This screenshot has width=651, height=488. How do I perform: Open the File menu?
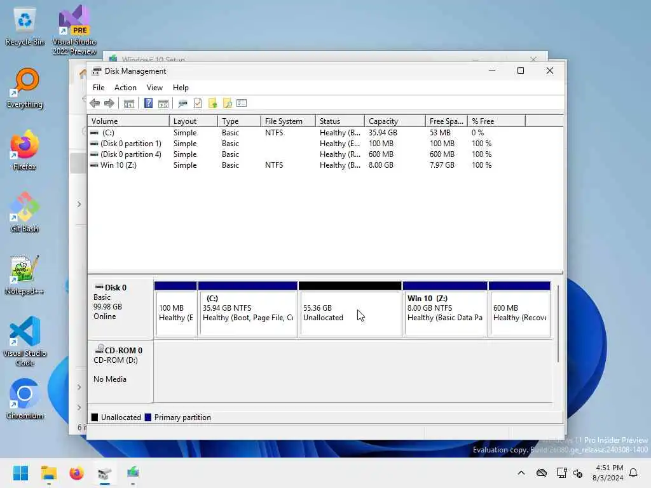pyautogui.click(x=99, y=88)
